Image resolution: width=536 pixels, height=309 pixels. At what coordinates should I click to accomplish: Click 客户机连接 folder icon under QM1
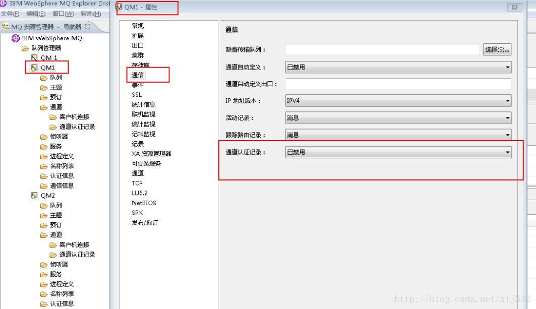pyautogui.click(x=53, y=117)
